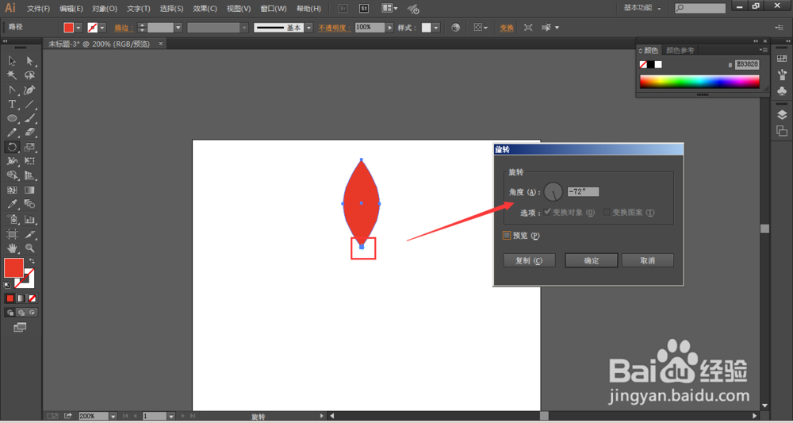Open the zoom level 200% dropdown
Screen dimensions: 793x423
pyautogui.click(x=113, y=416)
